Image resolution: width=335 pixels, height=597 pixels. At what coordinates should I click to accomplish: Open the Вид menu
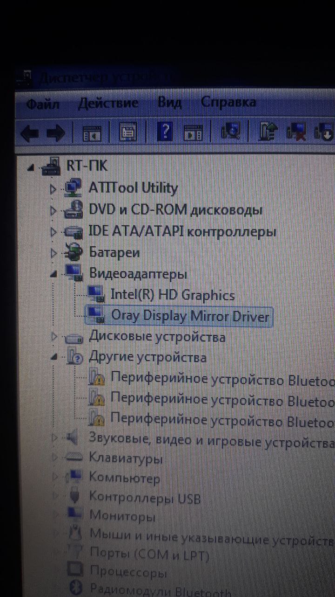[170, 102]
